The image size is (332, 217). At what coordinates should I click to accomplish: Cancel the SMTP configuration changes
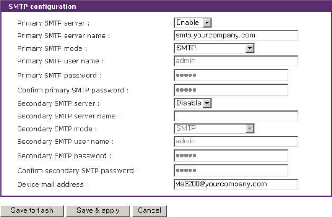(149, 210)
